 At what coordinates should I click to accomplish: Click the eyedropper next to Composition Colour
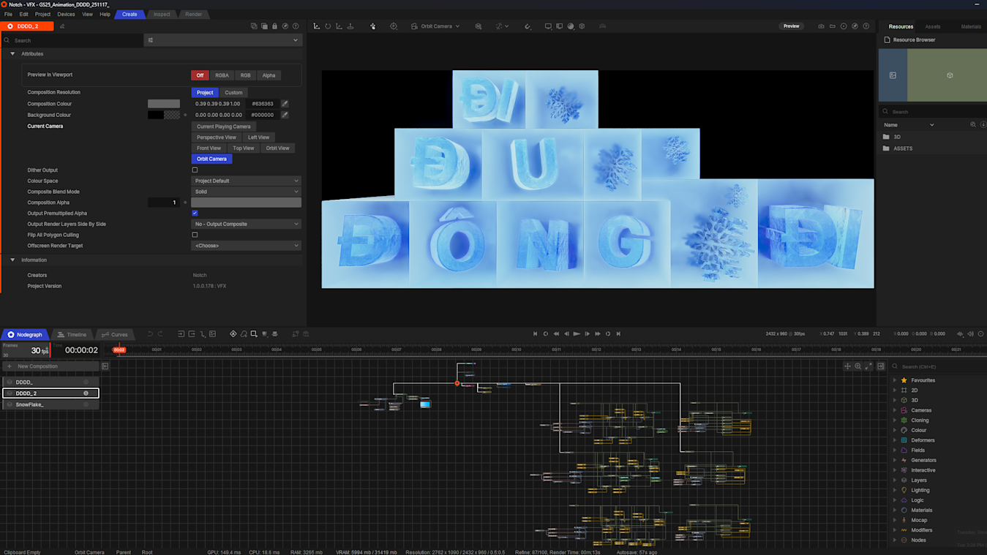285,104
